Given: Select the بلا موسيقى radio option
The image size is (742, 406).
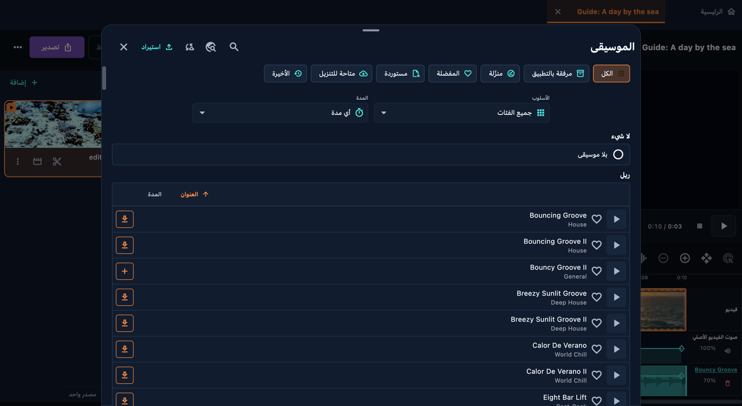Looking at the screenshot, I should (x=618, y=155).
